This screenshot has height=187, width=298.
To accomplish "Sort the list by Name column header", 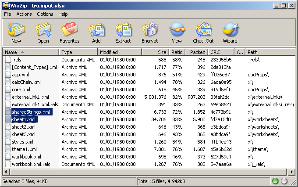I will 31,52.
